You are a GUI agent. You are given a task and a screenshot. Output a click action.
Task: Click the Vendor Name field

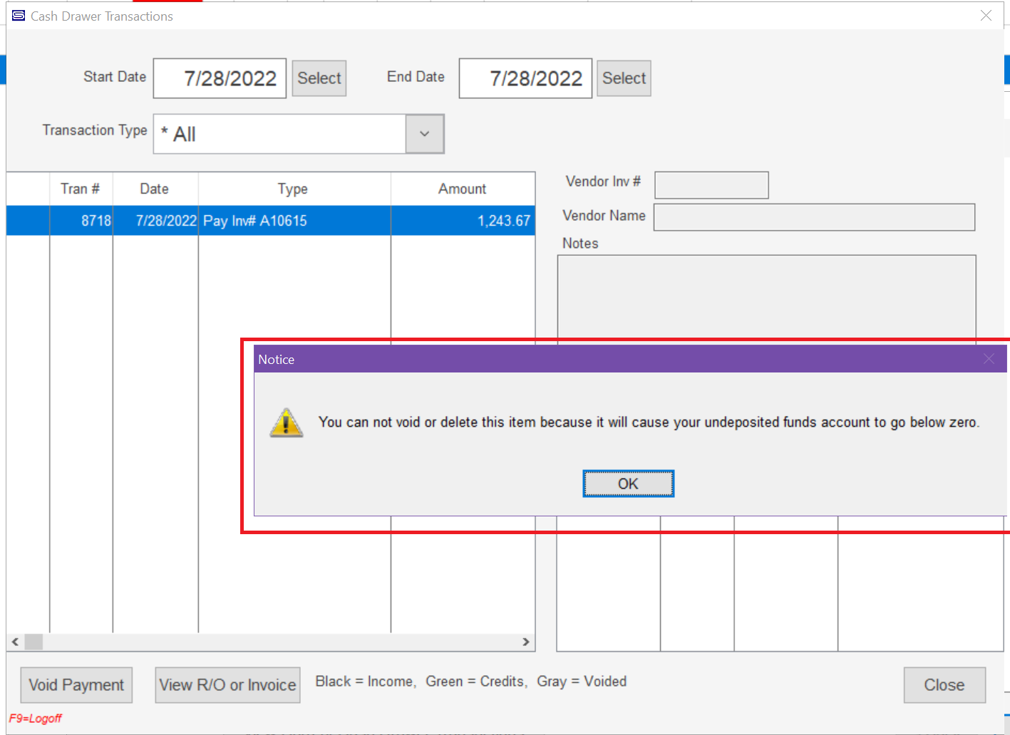(x=813, y=217)
